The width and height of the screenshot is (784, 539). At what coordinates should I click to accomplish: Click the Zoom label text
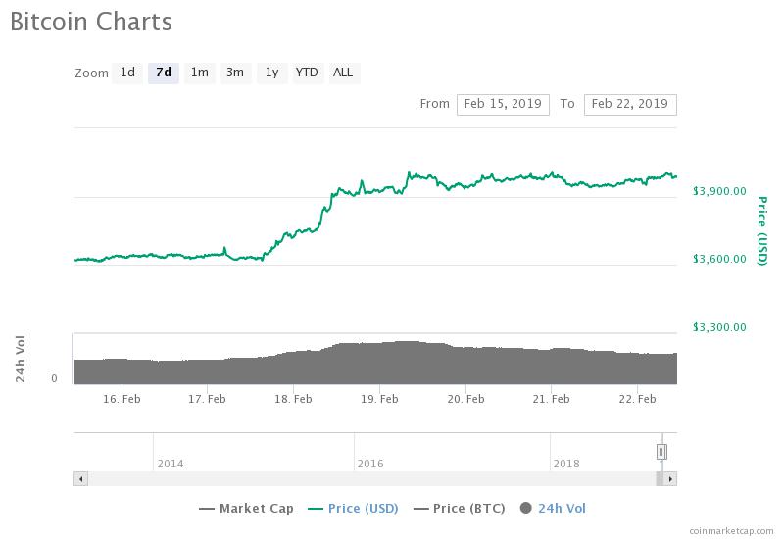coord(91,73)
